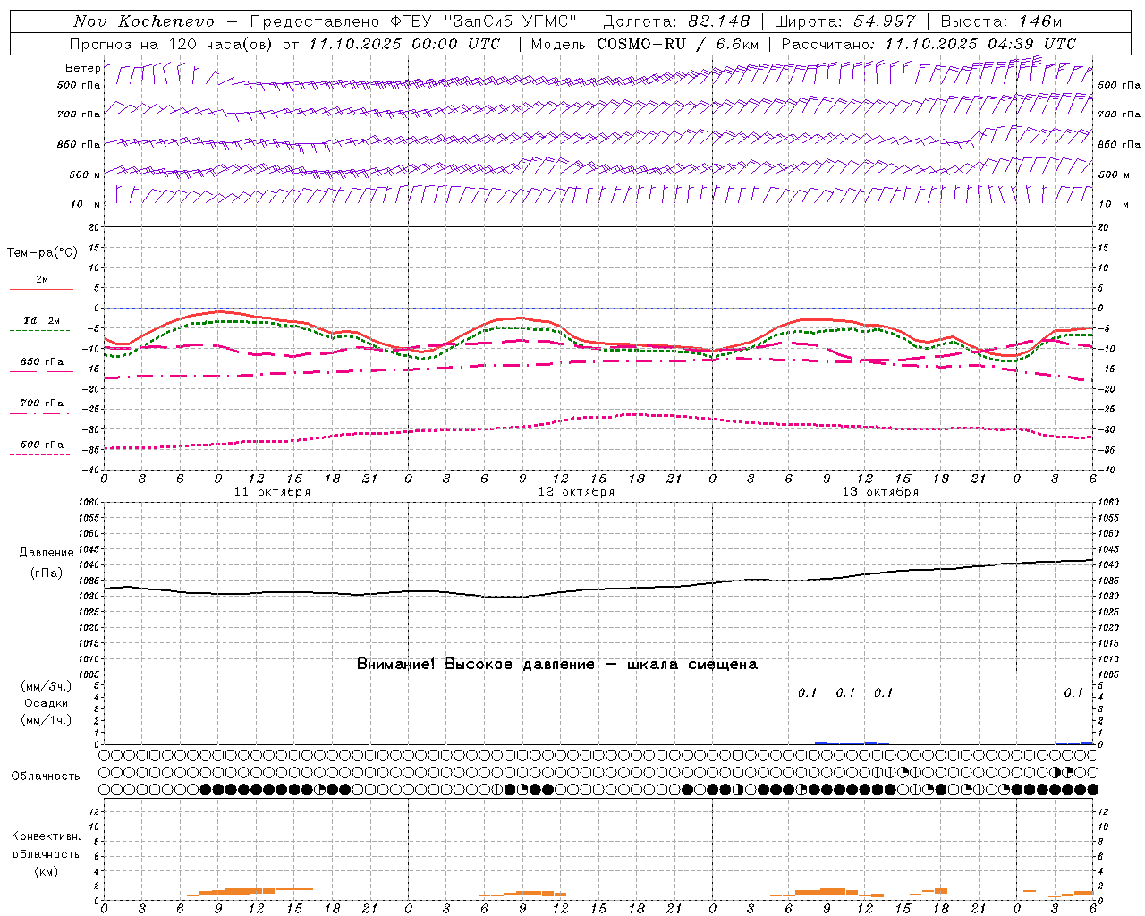1145x916 pixels.
Task: Click the 'Тем-ра(°C)' temperature label
Action: [x=42, y=252]
